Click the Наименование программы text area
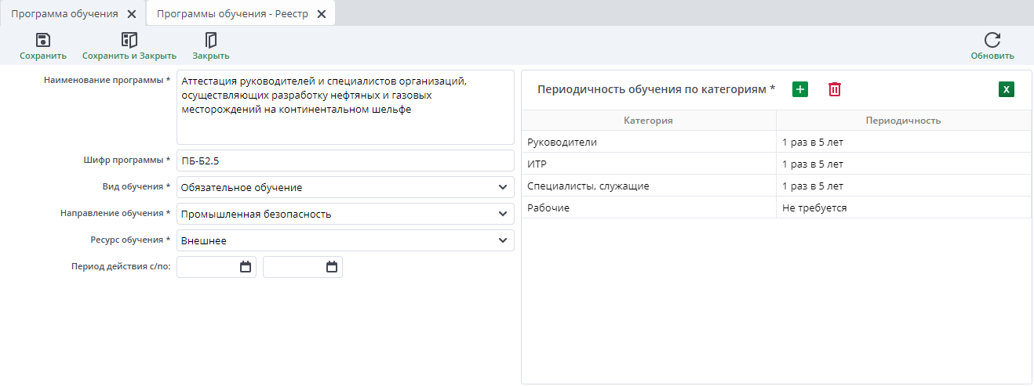The image size is (1034, 386). [345, 107]
